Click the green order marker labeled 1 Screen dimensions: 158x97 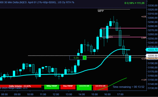[x=84, y=58]
